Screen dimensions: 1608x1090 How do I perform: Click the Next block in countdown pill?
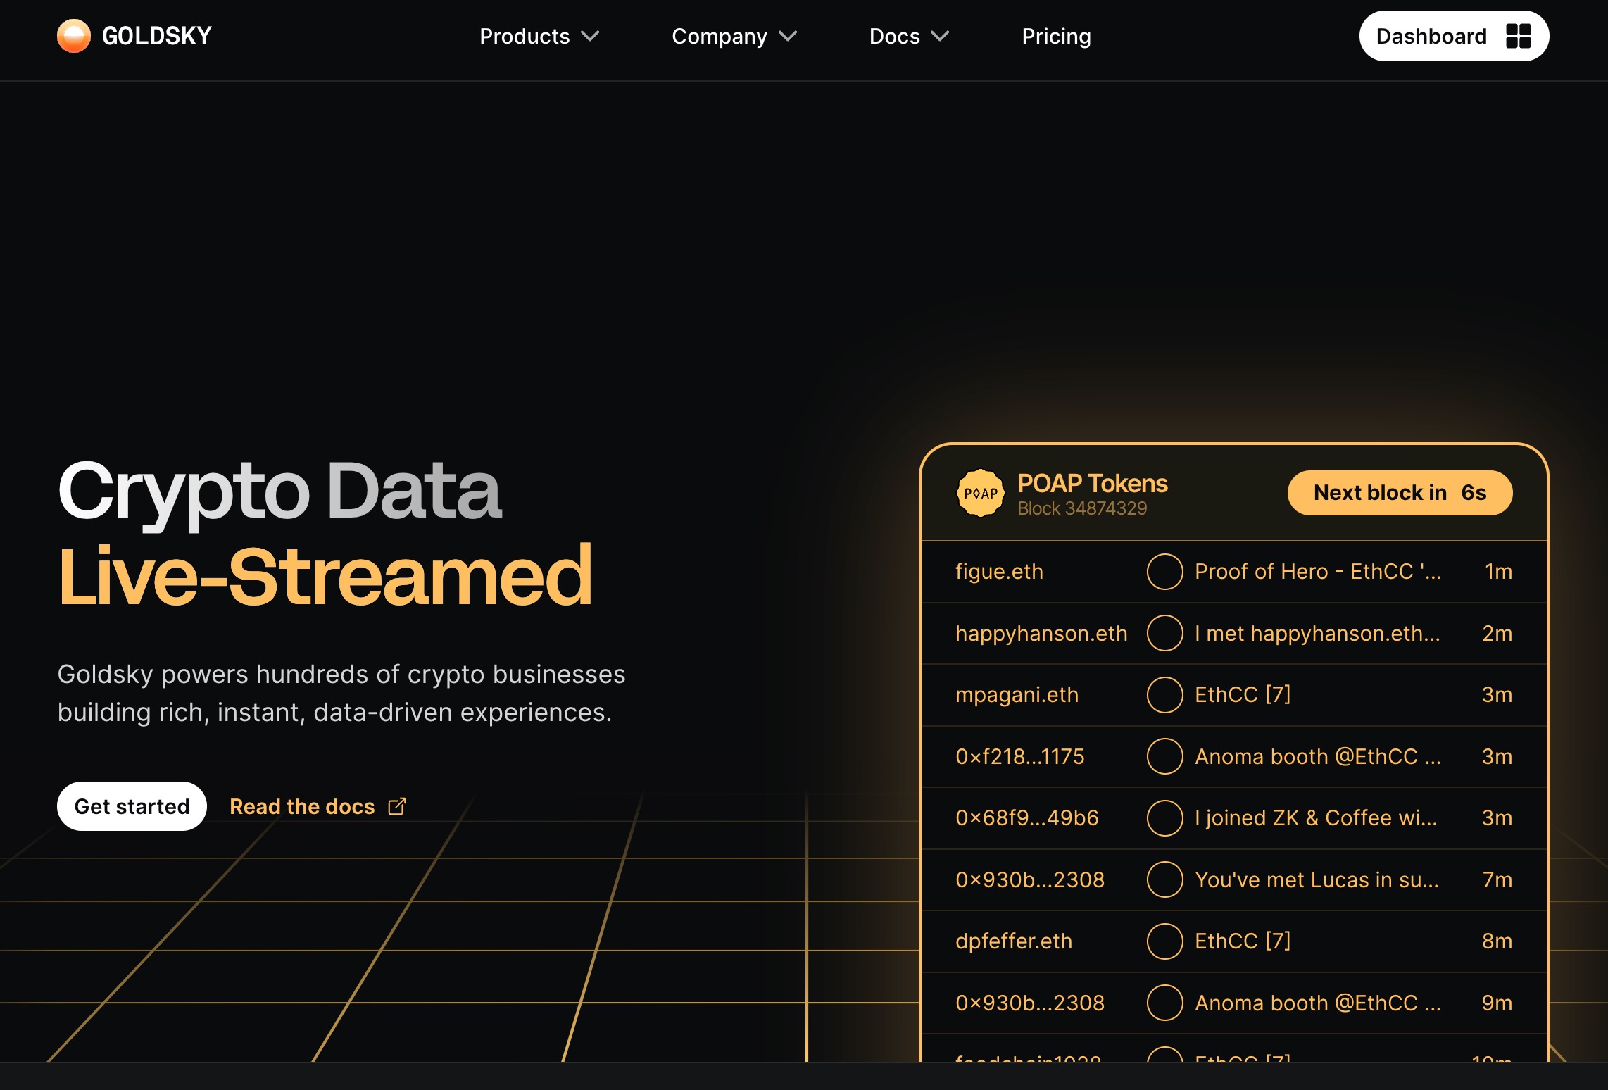(x=1399, y=493)
